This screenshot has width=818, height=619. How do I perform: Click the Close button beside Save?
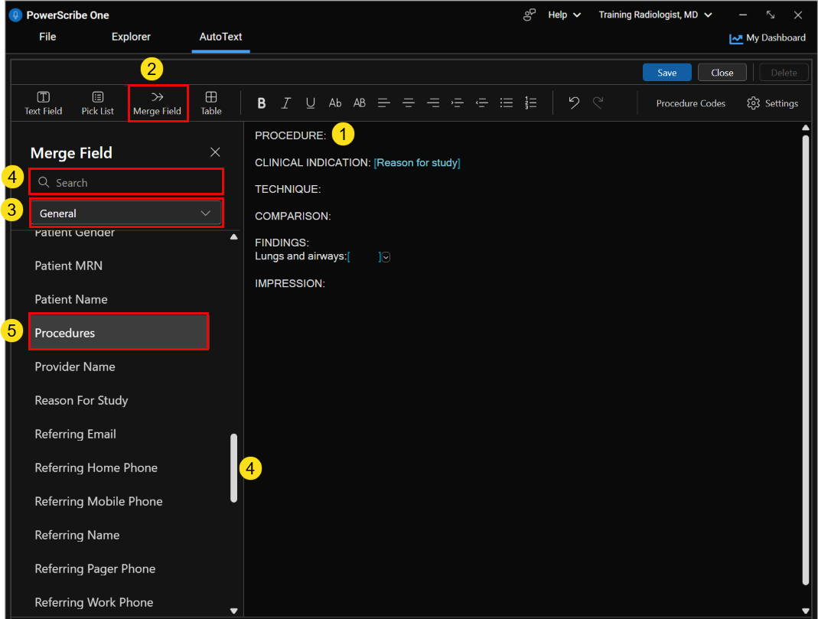[722, 73]
